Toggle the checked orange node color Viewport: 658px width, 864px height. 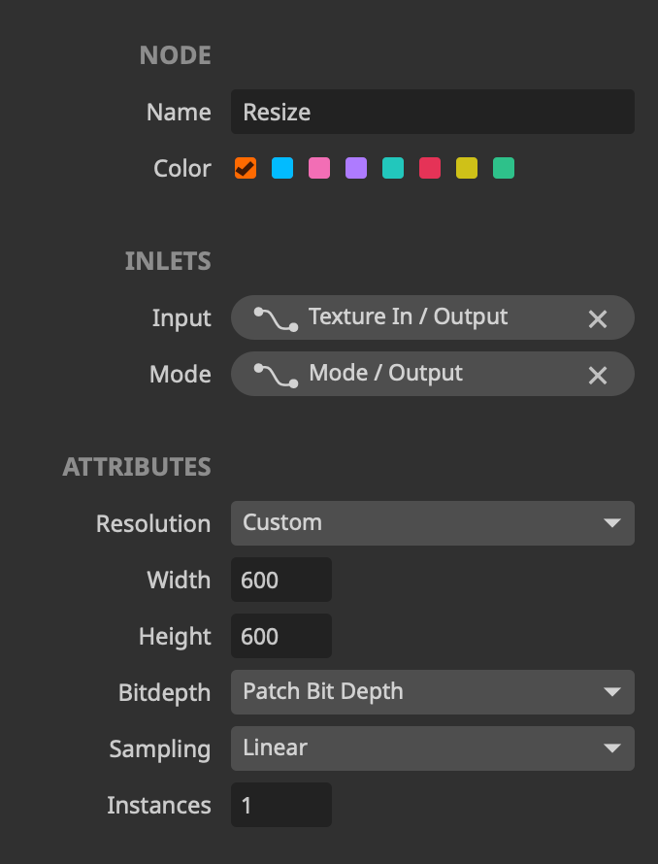246,169
